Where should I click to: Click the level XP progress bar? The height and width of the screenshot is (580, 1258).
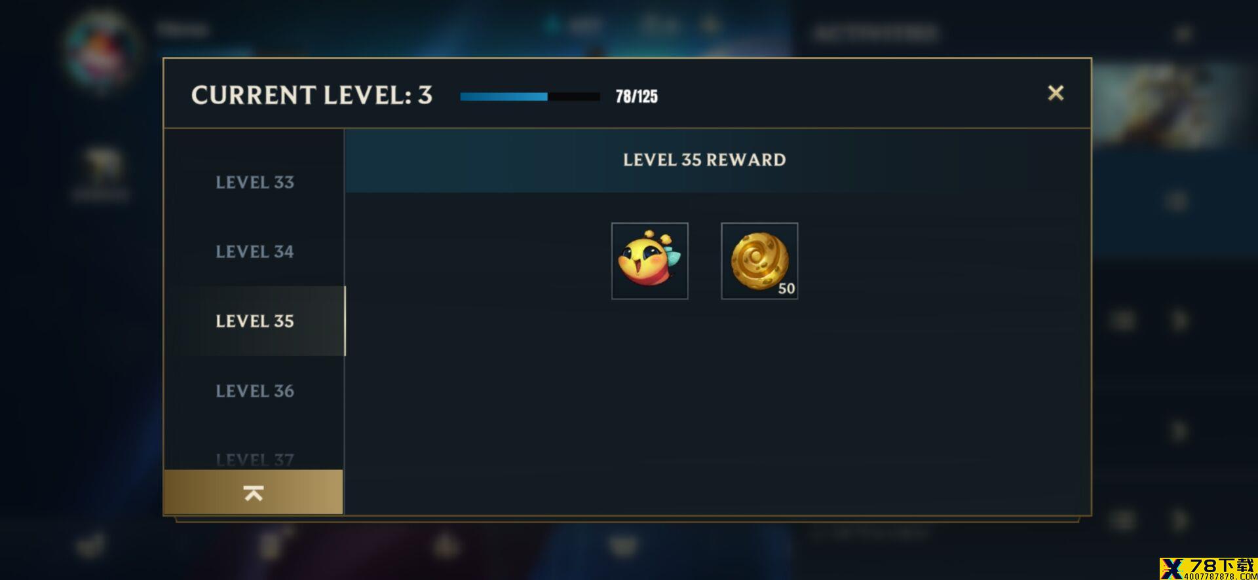pyautogui.click(x=529, y=96)
